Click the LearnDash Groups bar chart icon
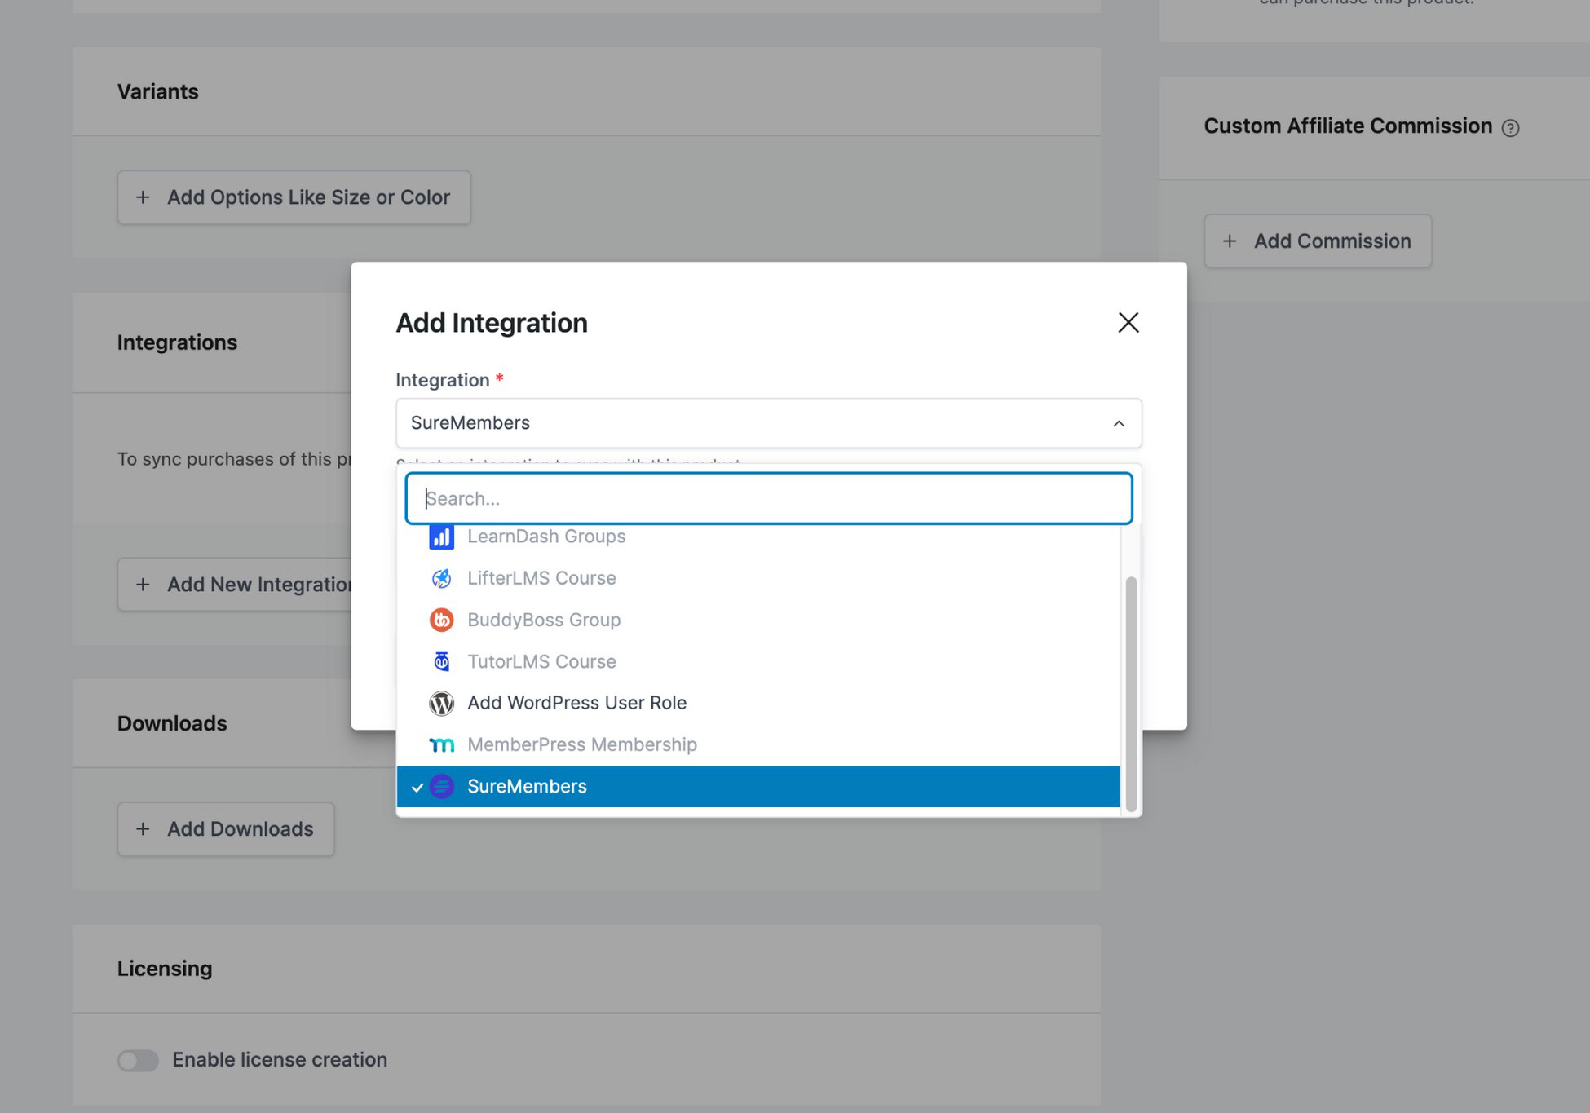Screen dimensions: 1590x1113 click(441, 537)
